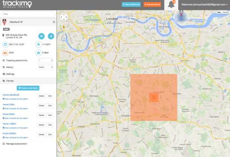Edit the Home 1000m fence
The height and width of the screenshot is (157, 230).
click(50, 125)
